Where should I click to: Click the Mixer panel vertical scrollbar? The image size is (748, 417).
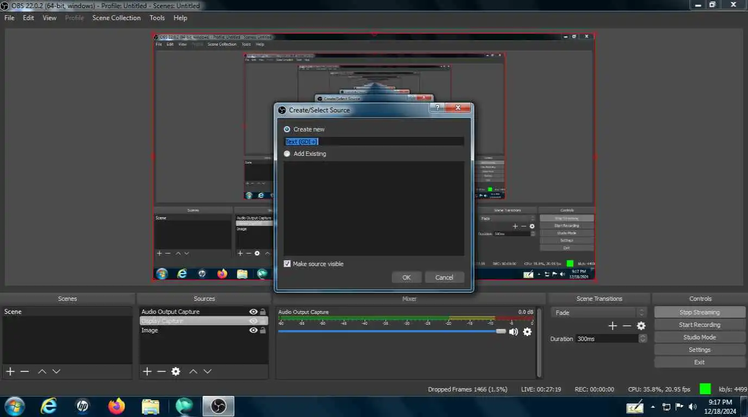pyautogui.click(x=539, y=343)
